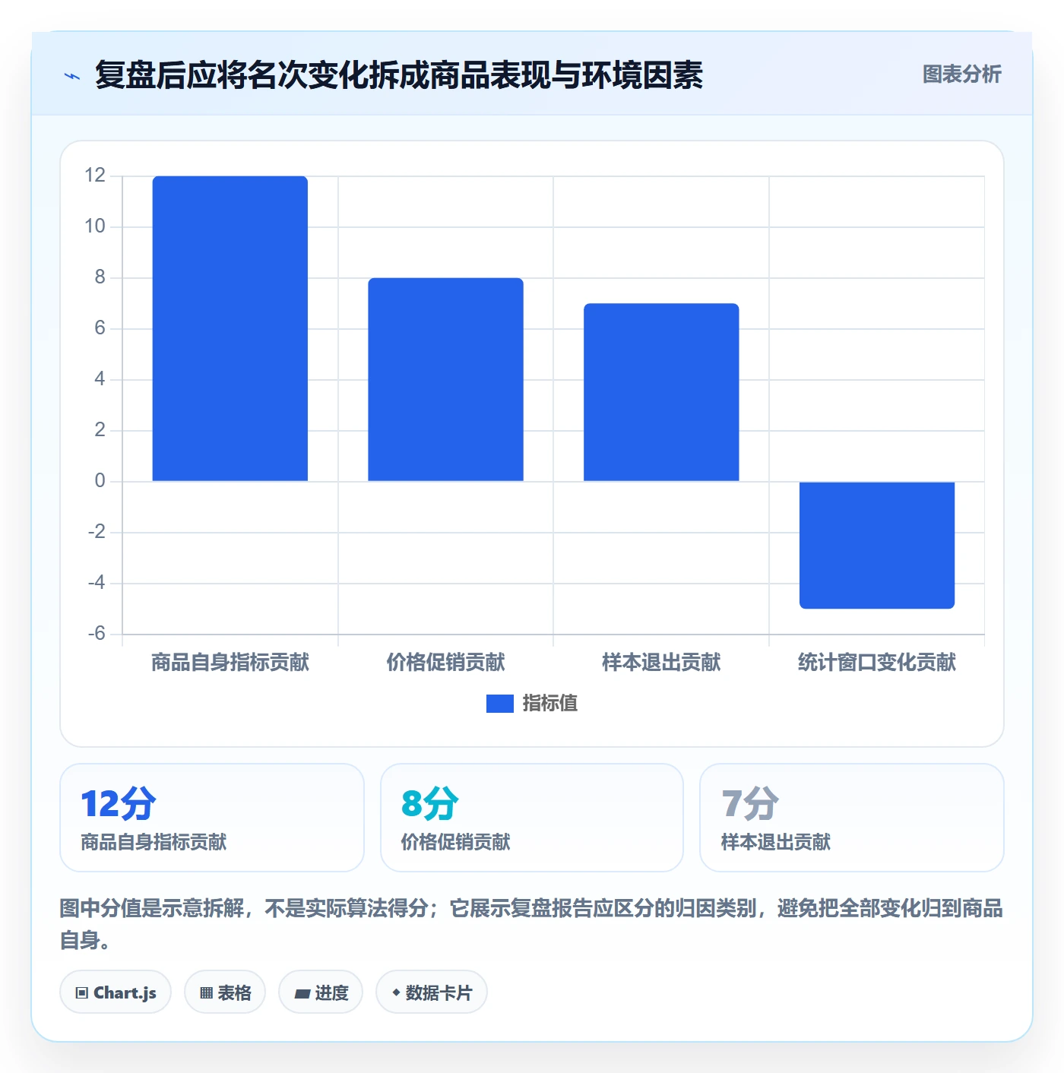Click the 商品自身指标贡献 bar in the chart
Screen dimensions: 1064x1073
click(x=230, y=328)
